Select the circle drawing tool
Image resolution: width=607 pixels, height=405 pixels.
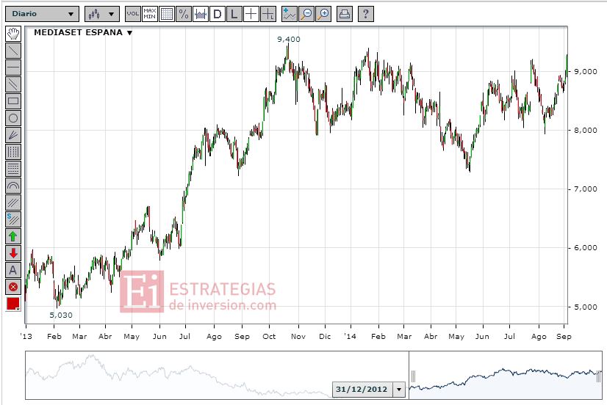13,118
